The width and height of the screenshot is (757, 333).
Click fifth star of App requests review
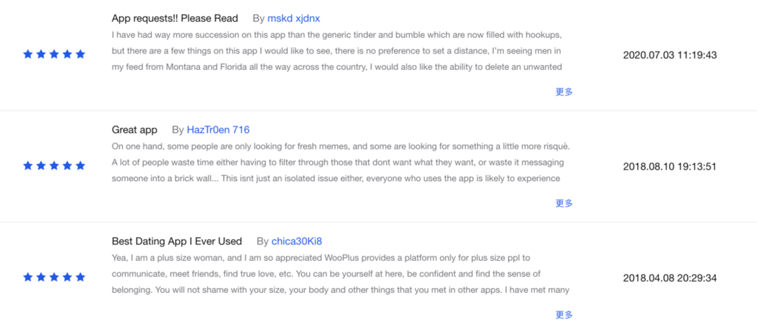pos(80,54)
